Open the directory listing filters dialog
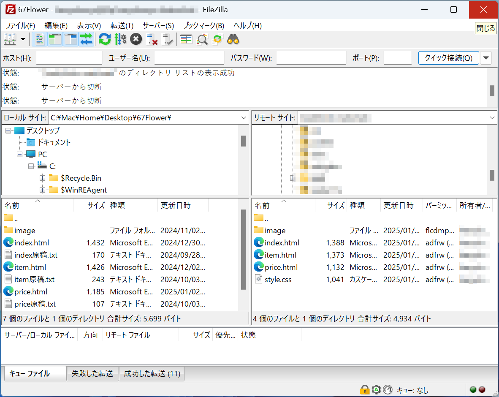 click(186, 39)
